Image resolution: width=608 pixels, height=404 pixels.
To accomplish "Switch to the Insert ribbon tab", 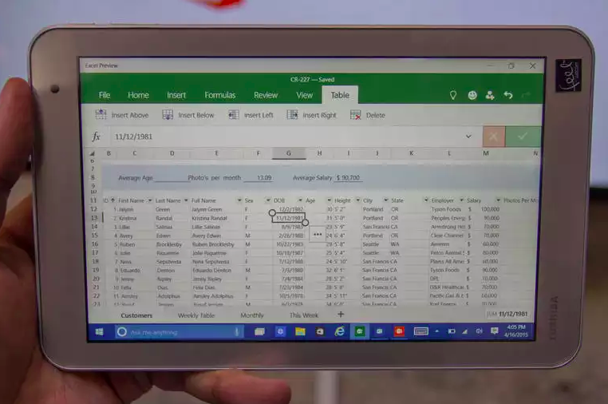I will (x=176, y=95).
